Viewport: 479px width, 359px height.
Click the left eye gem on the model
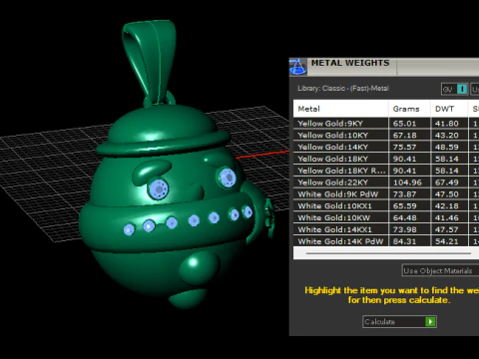tap(159, 188)
